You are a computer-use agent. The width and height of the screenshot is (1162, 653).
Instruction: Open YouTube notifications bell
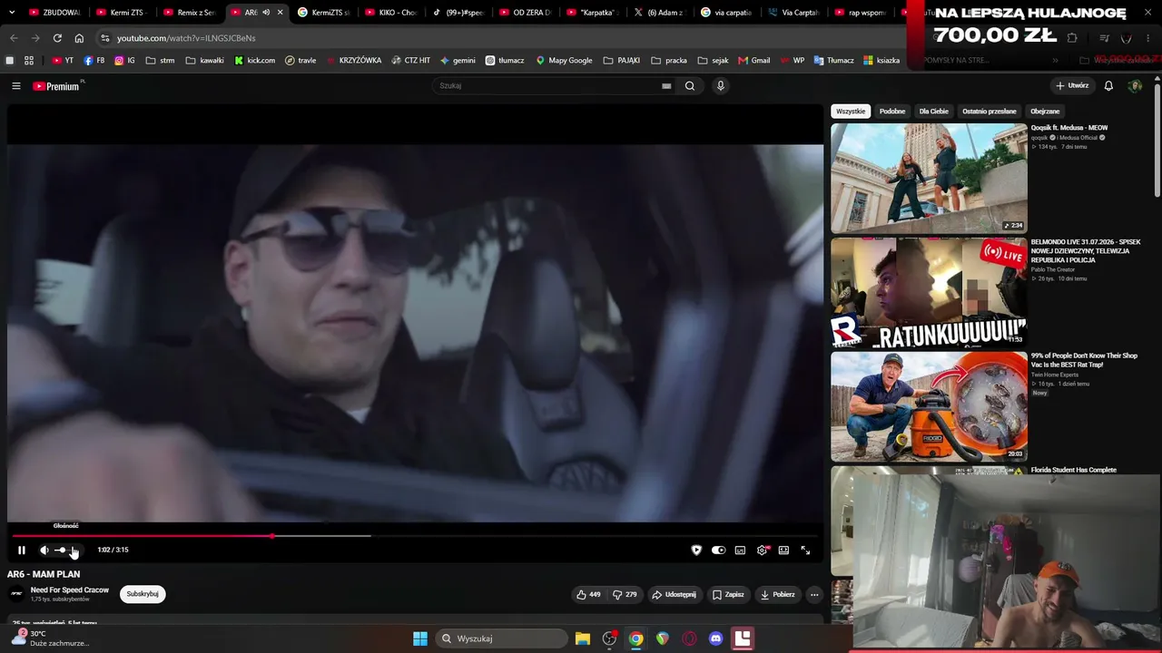[1108, 86]
